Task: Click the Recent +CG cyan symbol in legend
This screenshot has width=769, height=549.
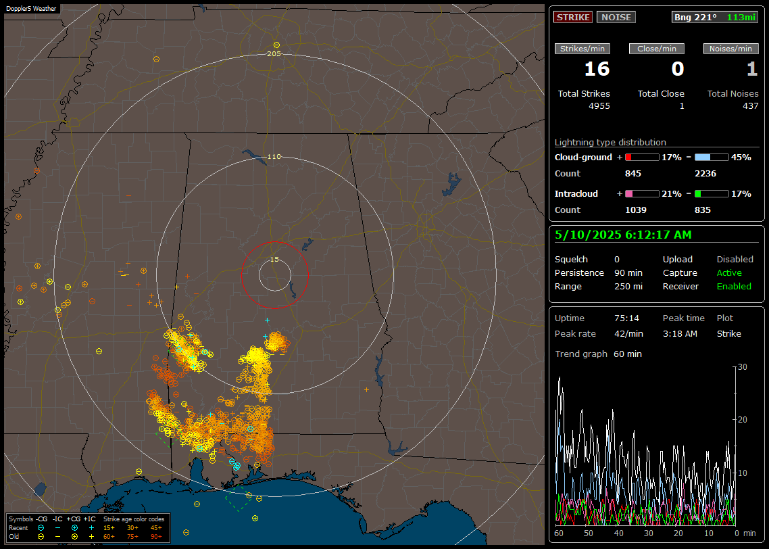Action: [x=74, y=528]
